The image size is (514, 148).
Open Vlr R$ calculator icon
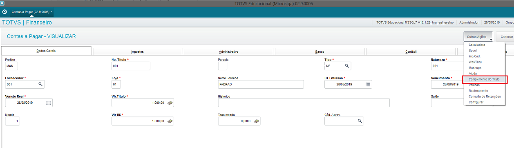[170, 121]
